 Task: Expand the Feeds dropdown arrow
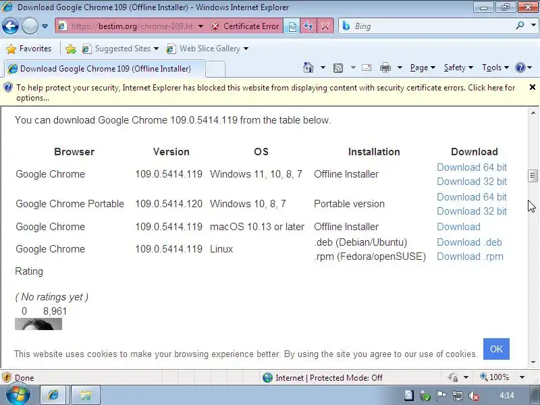(x=353, y=67)
